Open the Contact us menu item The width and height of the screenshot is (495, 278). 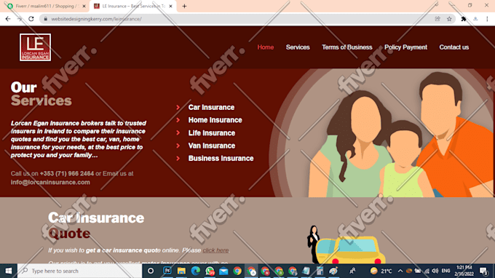tap(454, 47)
